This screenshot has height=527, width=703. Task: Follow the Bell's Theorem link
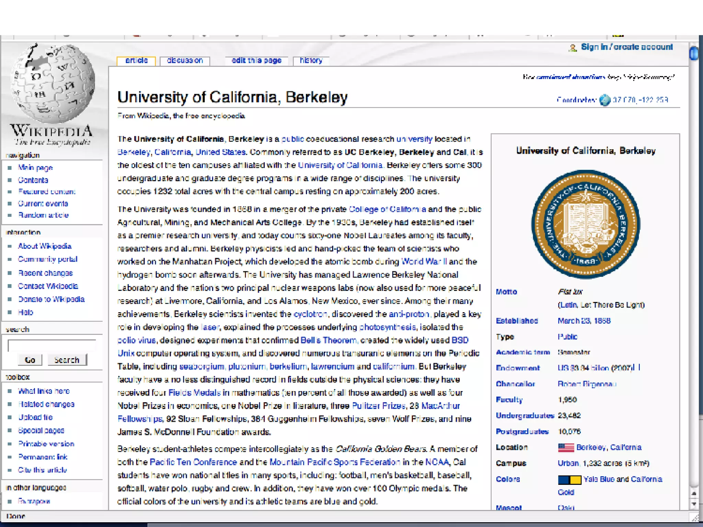pos(329,341)
